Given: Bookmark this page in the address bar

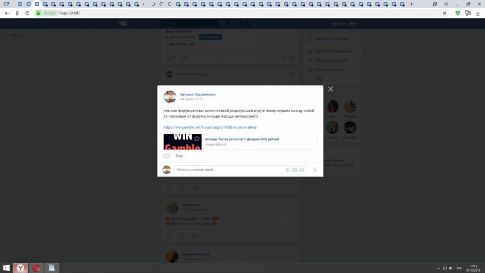Looking at the screenshot, I should pyautogui.click(x=444, y=13).
